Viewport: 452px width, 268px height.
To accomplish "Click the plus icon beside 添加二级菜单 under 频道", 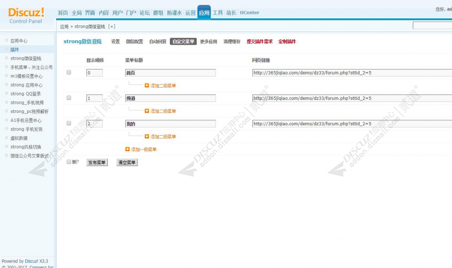I will pos(147,111).
